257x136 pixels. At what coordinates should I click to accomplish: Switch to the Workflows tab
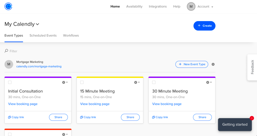pyautogui.click(x=71, y=36)
